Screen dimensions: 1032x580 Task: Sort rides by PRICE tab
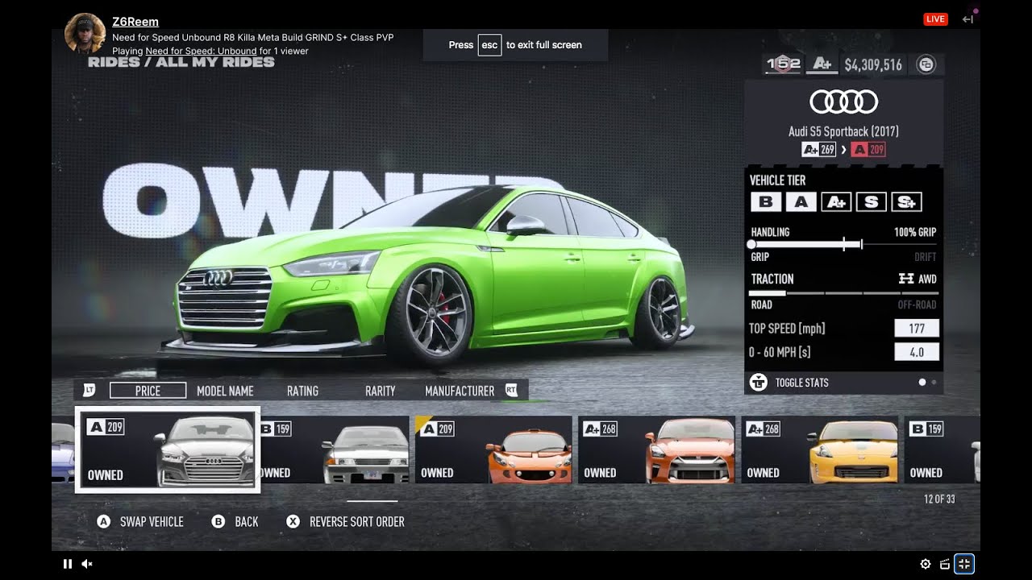coord(148,391)
